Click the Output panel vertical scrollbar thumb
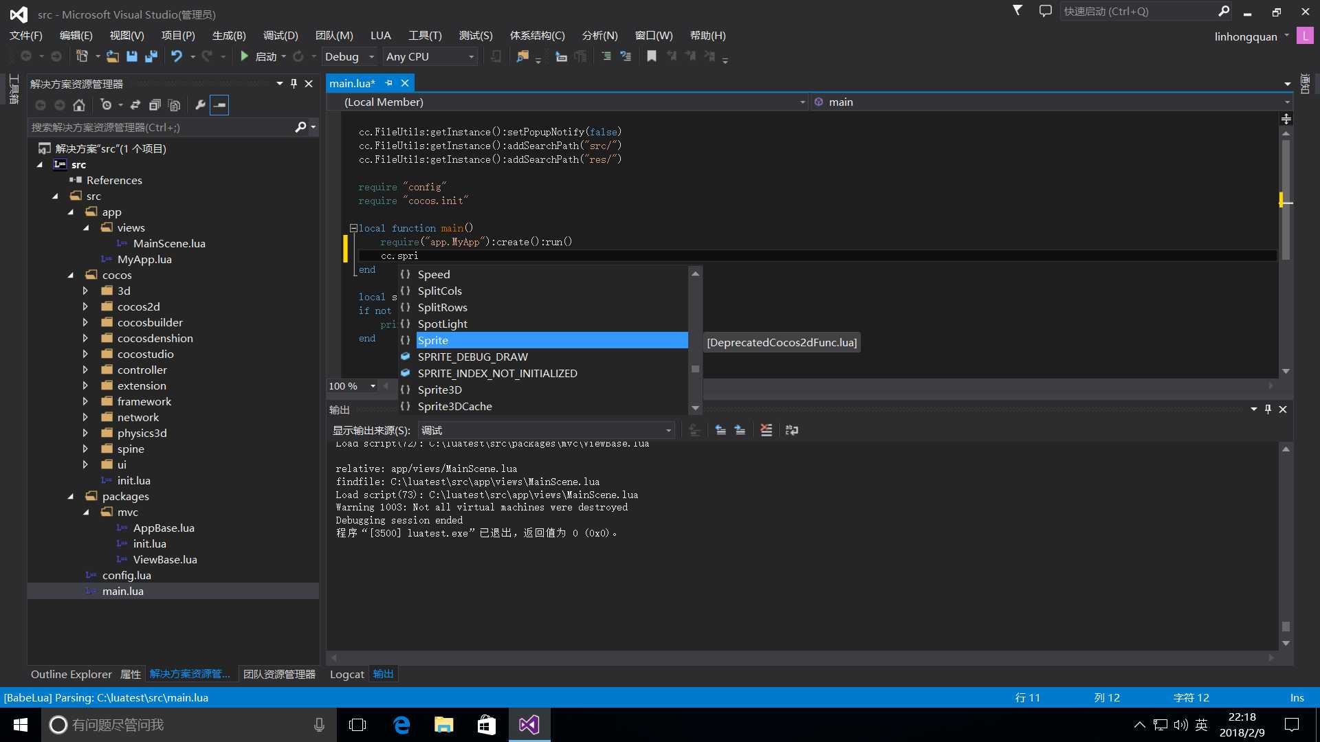The height and width of the screenshot is (742, 1320). coord(1286,627)
